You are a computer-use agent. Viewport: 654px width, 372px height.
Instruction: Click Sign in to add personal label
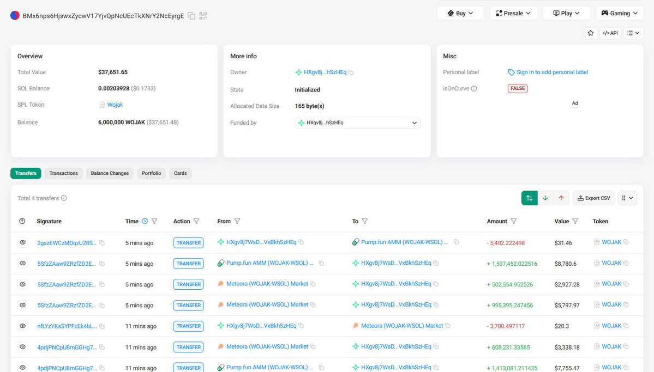[x=551, y=72]
